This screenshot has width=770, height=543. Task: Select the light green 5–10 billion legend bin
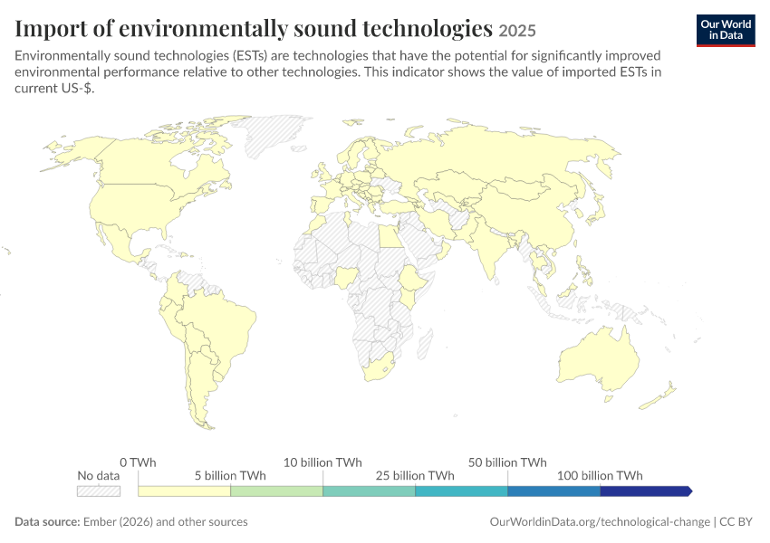(x=276, y=491)
